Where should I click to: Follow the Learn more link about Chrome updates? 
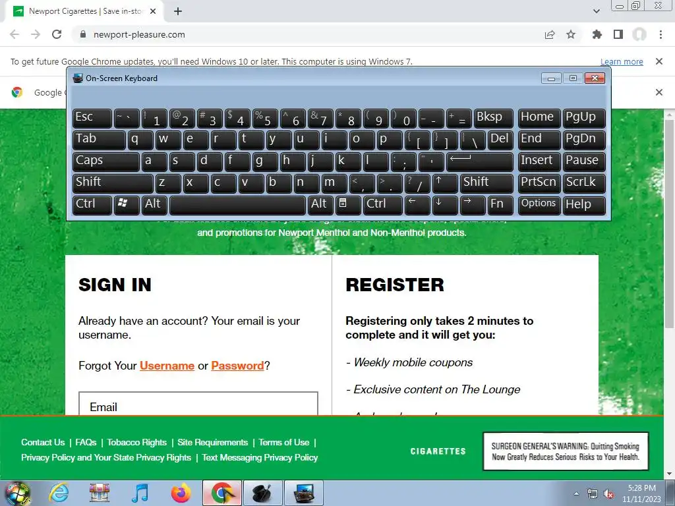[622, 61]
